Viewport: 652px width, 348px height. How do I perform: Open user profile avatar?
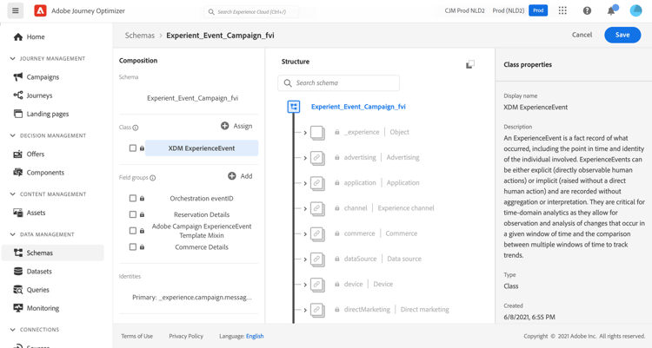click(x=635, y=11)
